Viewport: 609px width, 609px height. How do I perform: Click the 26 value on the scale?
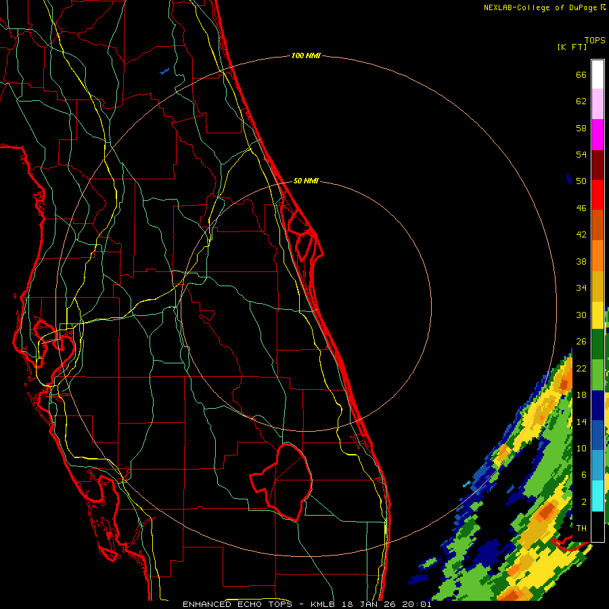point(581,342)
